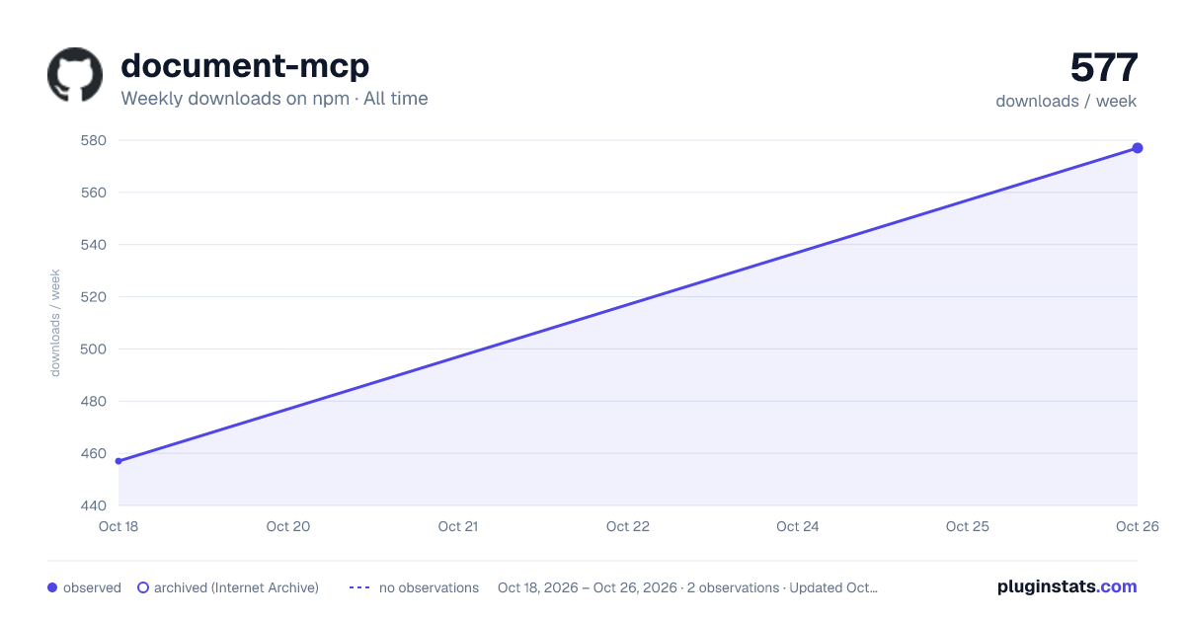The height and width of the screenshot is (622, 1185).
Task: Click the y-axis label 560
Action: point(93,193)
